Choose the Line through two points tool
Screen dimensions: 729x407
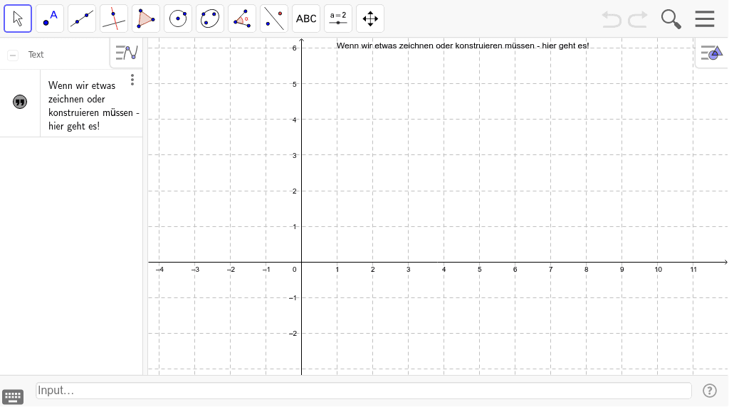coord(82,18)
